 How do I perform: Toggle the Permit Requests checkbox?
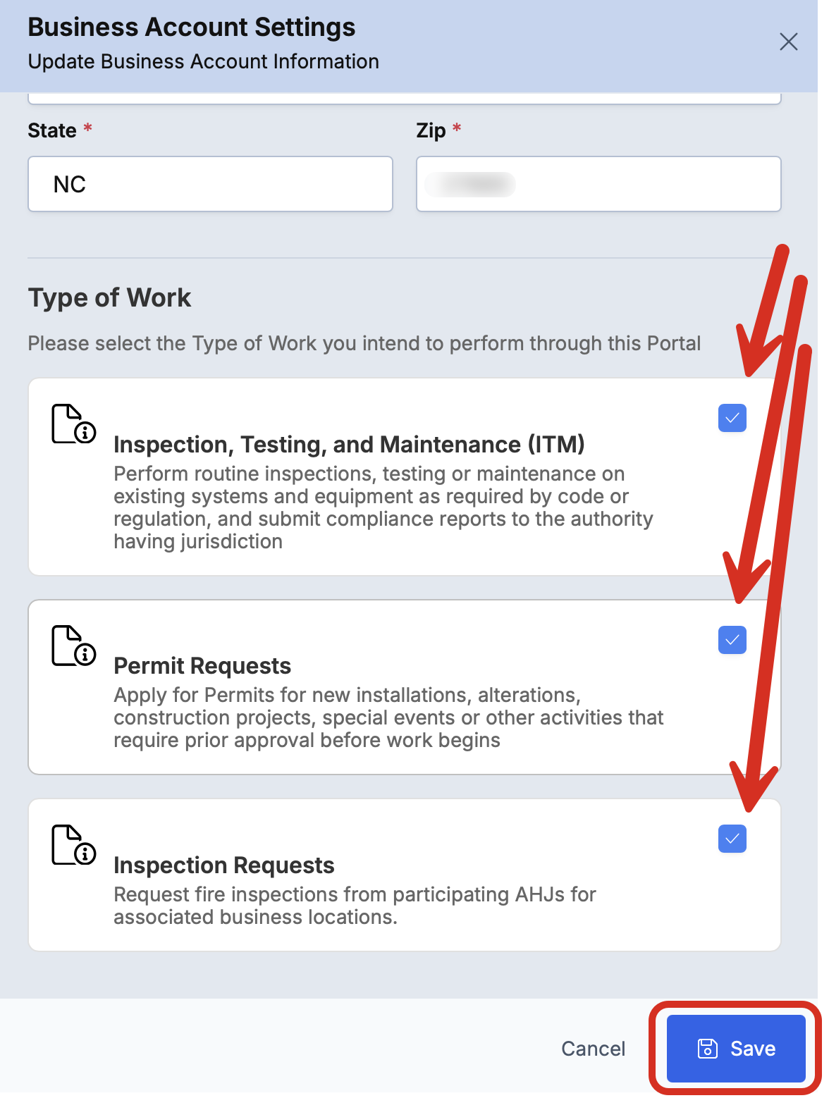pos(732,640)
